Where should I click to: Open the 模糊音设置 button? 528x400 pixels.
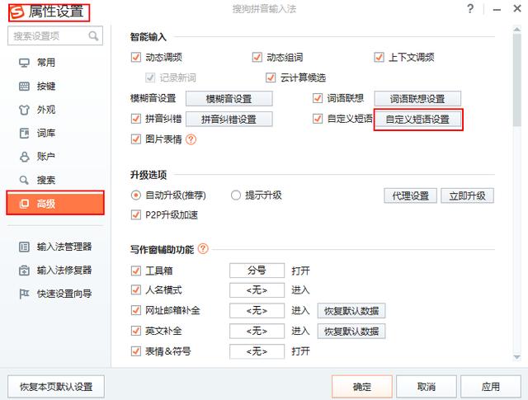pos(229,99)
